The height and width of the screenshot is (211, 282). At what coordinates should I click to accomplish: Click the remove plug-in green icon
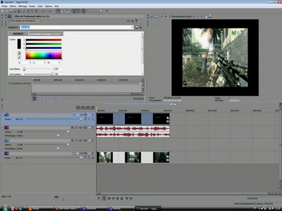pos(132,21)
